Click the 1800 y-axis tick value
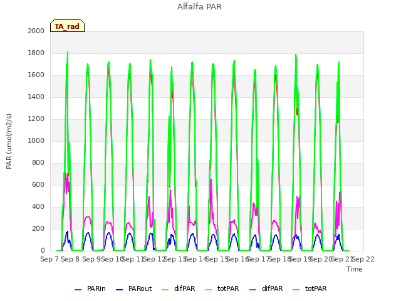Image resolution: width=401 pixels, height=301 pixels. pos(36,53)
